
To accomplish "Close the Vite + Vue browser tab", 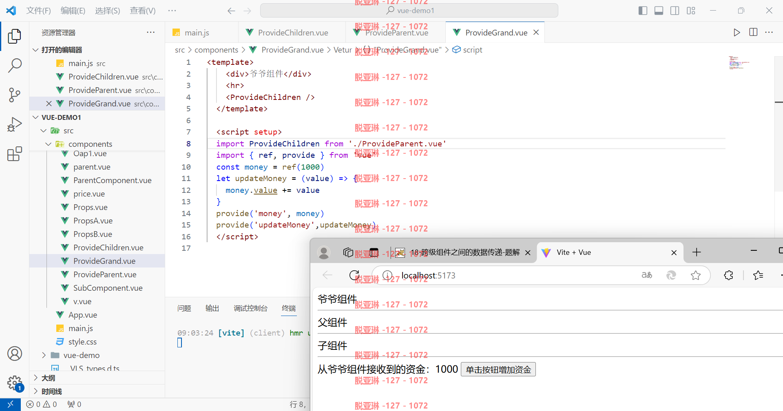I will [674, 253].
